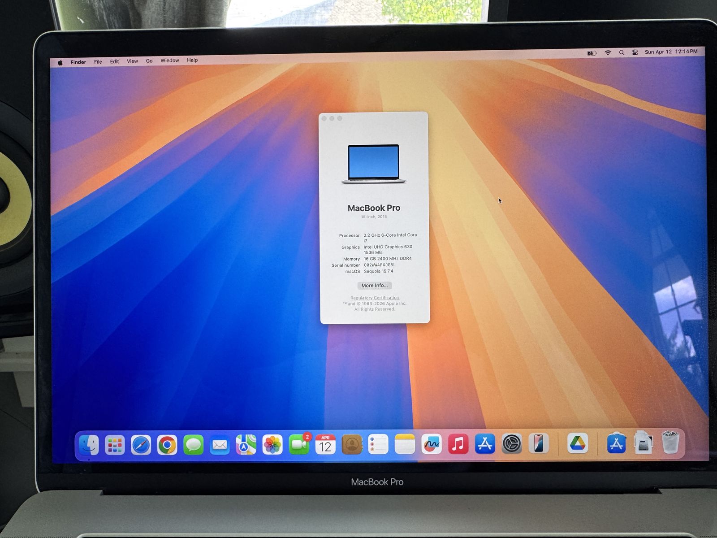The height and width of the screenshot is (538, 717).
Task: Open the Photos app in dock
Action: click(x=272, y=445)
